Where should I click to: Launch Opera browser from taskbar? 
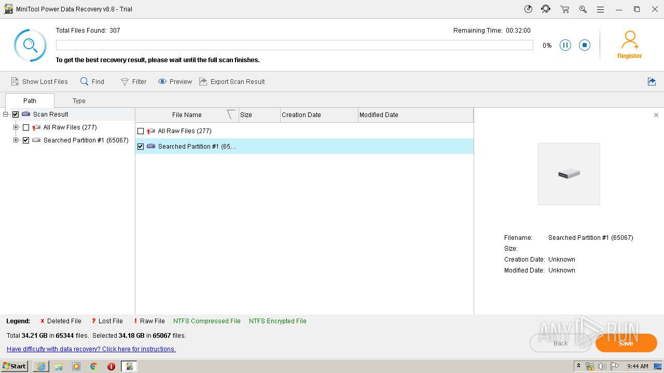111,366
